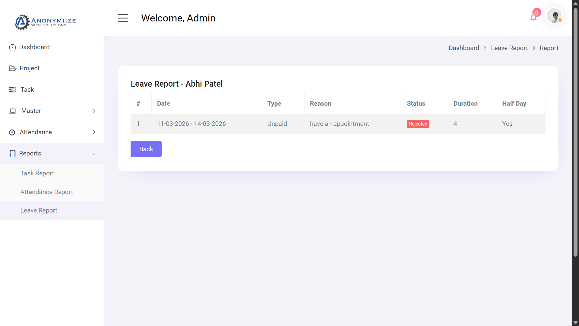Click the 'Welcome, Admin' title

click(178, 18)
